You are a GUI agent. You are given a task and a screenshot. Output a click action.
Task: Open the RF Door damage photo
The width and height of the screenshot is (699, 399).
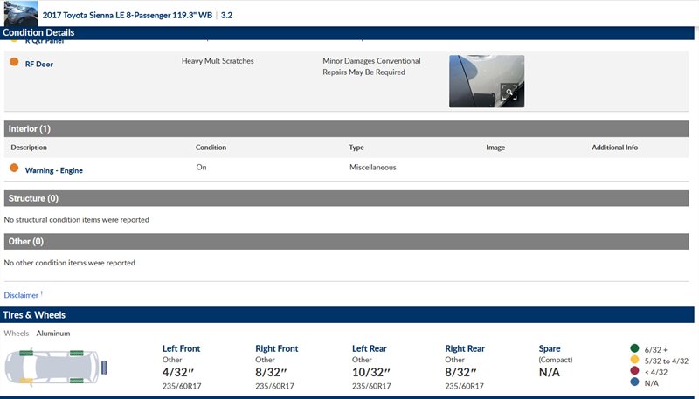[486, 80]
